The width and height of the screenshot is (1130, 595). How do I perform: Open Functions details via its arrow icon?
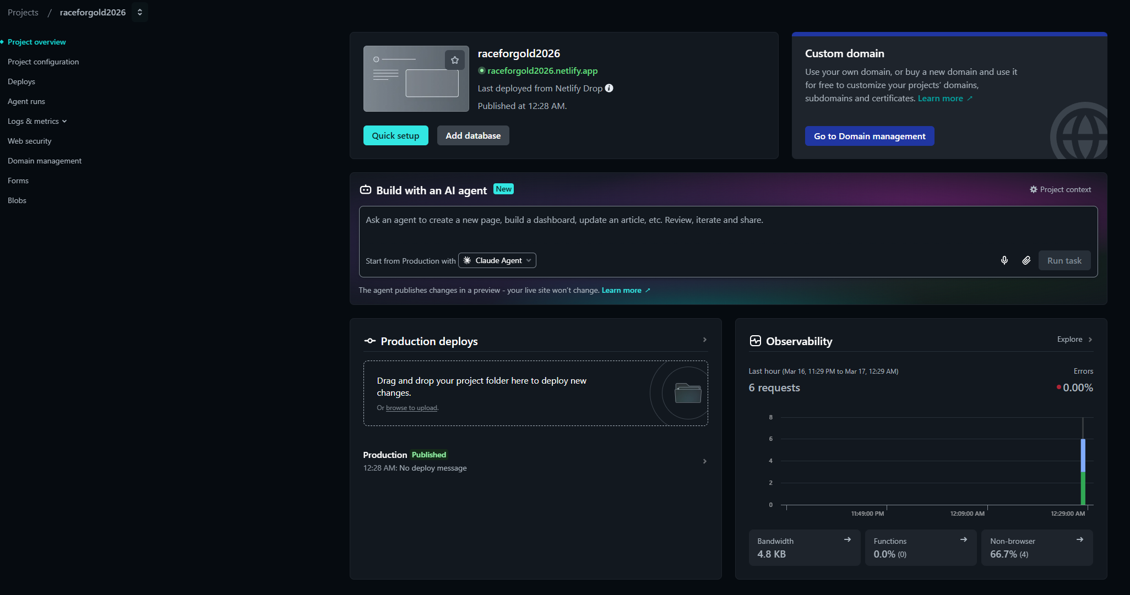click(x=964, y=539)
